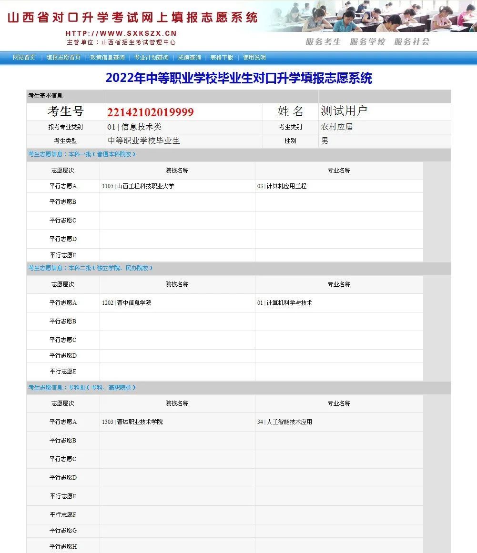Open 专业计划查询 menu item

tap(152, 58)
